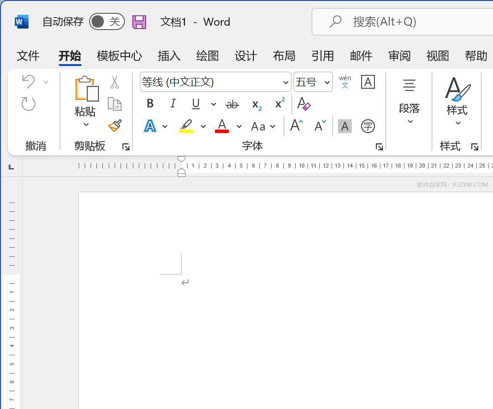Click the Copy icon
493x409 pixels.
pos(114,104)
